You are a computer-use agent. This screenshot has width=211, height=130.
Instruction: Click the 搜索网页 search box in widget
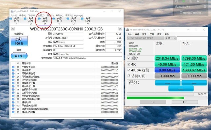click(191, 12)
